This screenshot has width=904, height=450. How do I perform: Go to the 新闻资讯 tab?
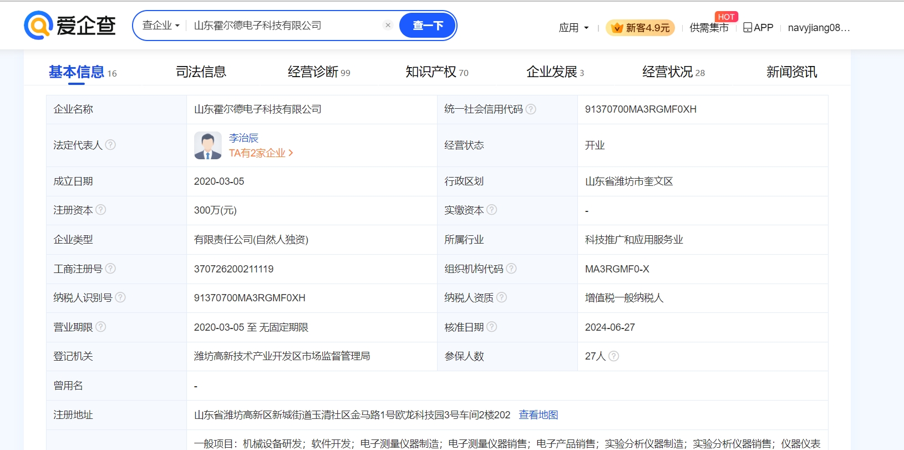point(791,72)
